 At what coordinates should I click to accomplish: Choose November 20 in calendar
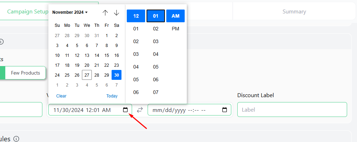pyautogui.click(x=87, y=65)
